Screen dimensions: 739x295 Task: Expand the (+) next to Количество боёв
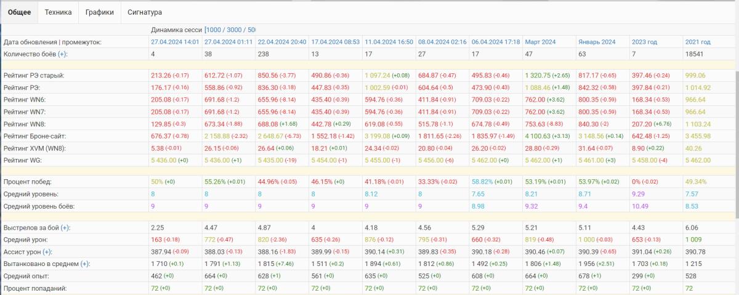[62, 54]
